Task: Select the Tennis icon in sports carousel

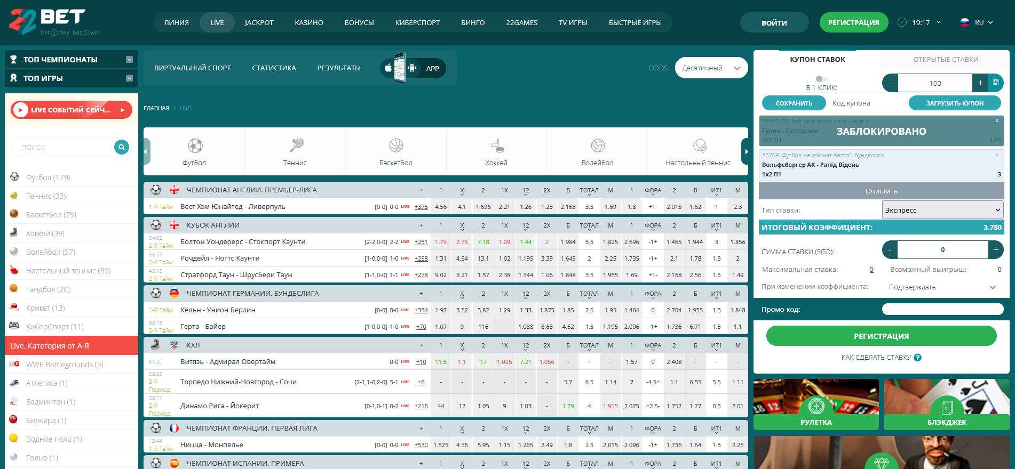Action: click(296, 146)
